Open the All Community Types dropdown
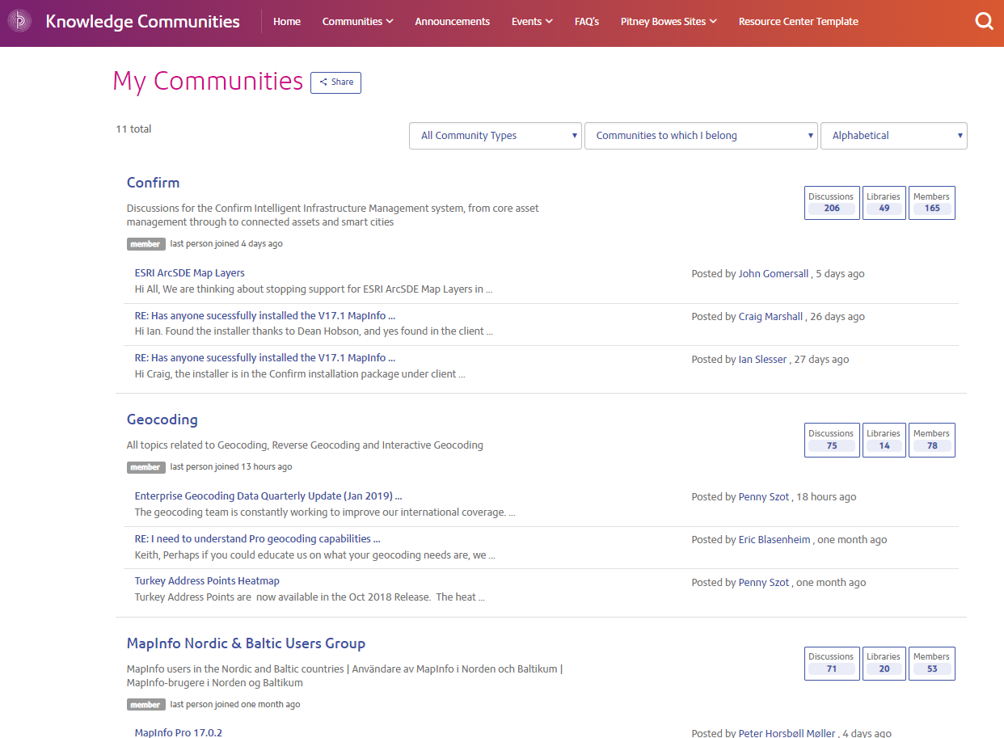 [x=496, y=136]
